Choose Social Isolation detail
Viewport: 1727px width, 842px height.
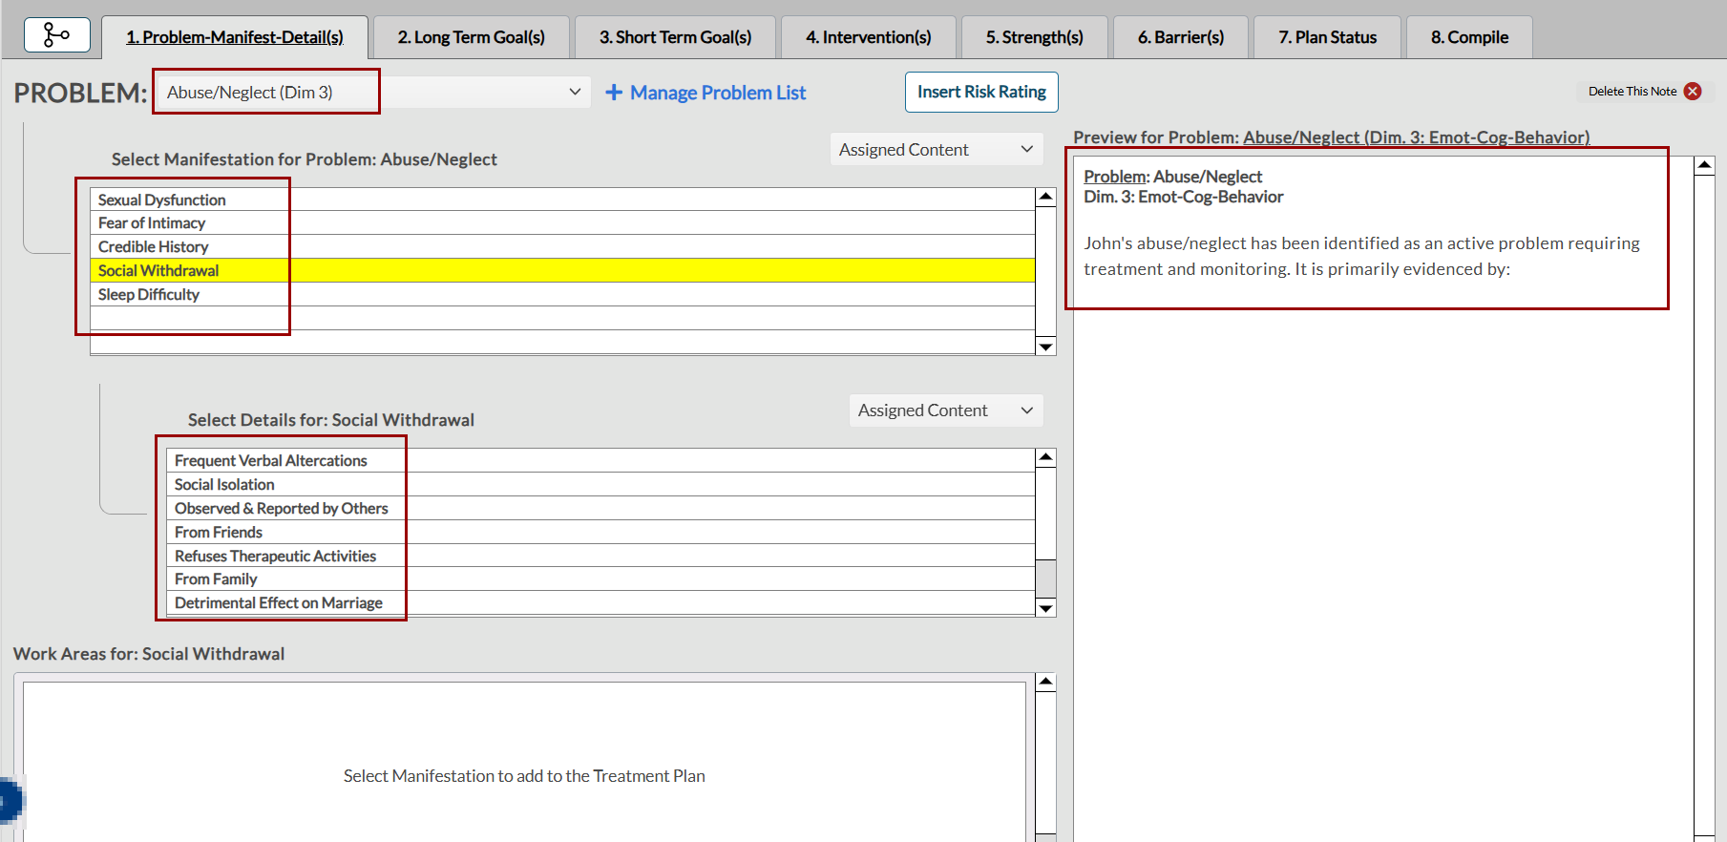600,485
